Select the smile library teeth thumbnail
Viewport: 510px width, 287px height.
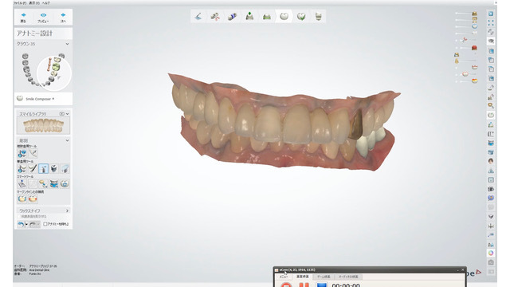pos(43,126)
